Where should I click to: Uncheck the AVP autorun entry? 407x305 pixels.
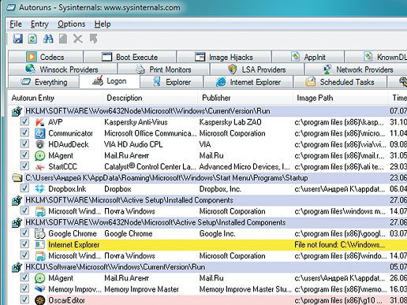[24, 121]
